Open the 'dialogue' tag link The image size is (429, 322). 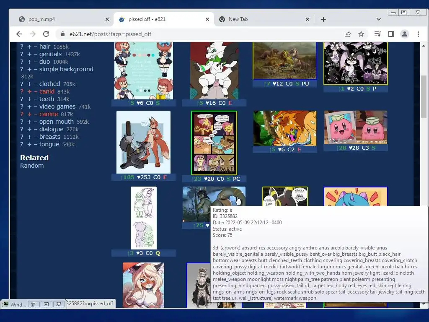51,129
